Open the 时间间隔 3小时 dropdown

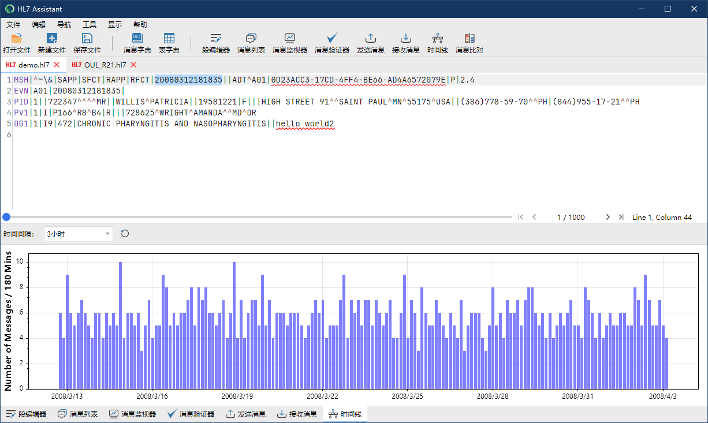pos(79,234)
